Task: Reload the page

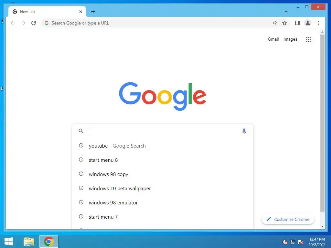Action: coord(34,23)
